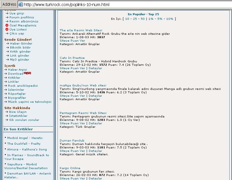Screen dimensions: 232x180
Task: Rate maNga site with Siteye Puan Ver
Action: pos(72,96)
